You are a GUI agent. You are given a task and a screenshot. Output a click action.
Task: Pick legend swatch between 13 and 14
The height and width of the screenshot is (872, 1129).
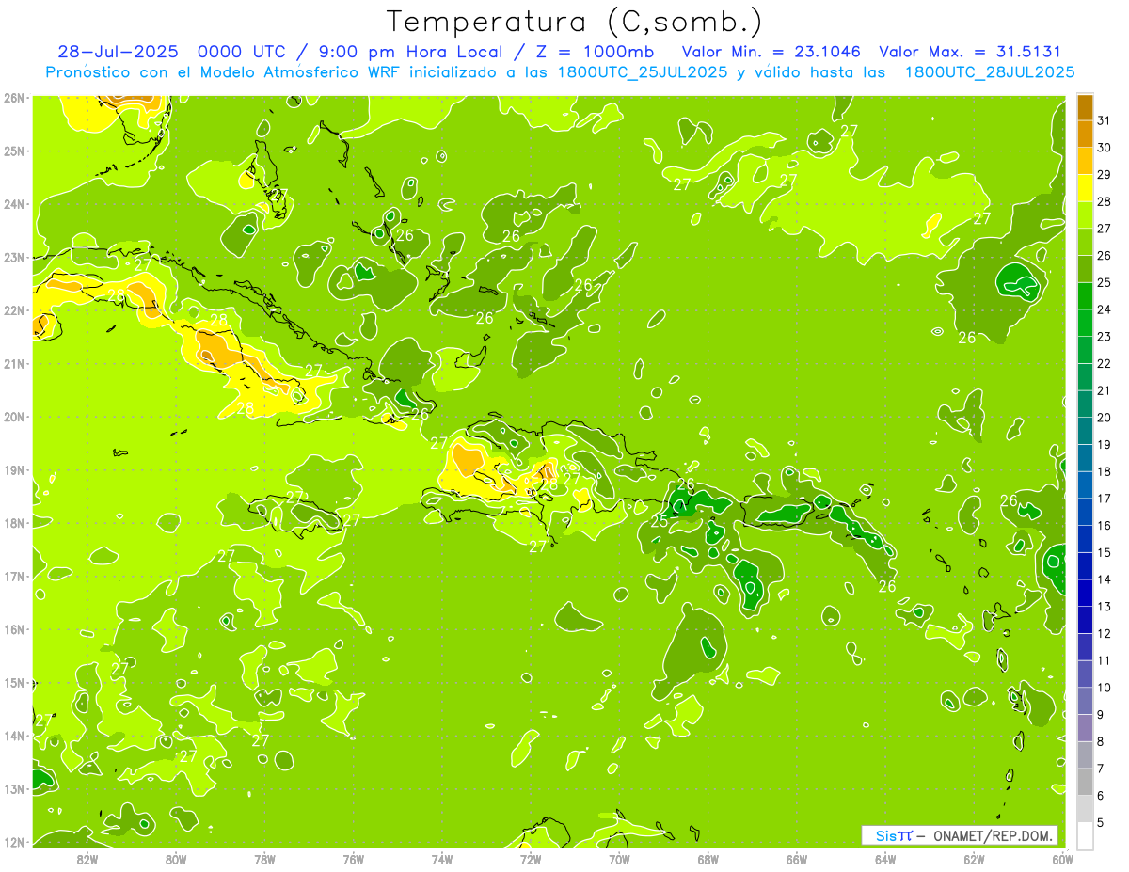[1085, 593]
